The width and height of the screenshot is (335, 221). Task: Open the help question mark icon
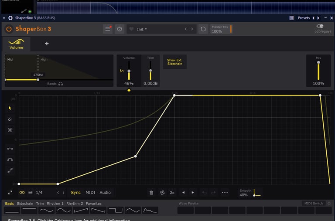point(120,29)
